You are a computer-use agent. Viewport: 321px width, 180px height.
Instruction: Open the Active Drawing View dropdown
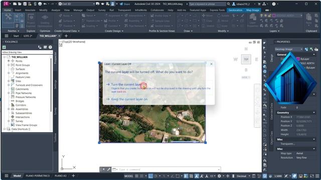(x=27, y=52)
